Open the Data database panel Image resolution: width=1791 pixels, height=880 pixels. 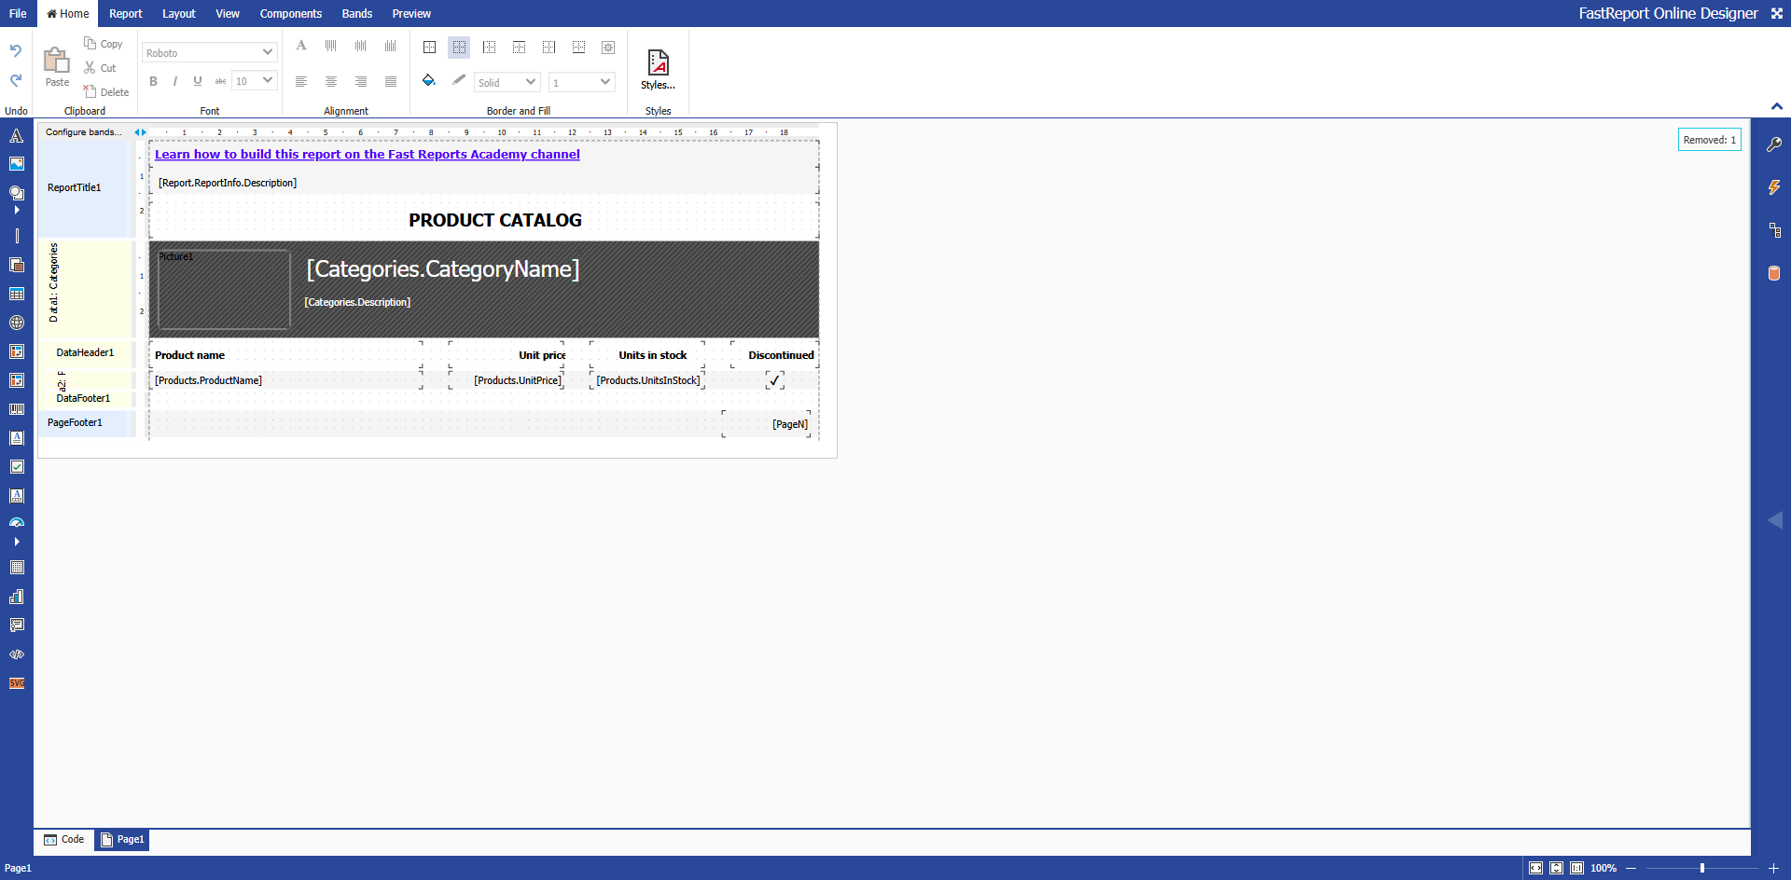point(1774,273)
